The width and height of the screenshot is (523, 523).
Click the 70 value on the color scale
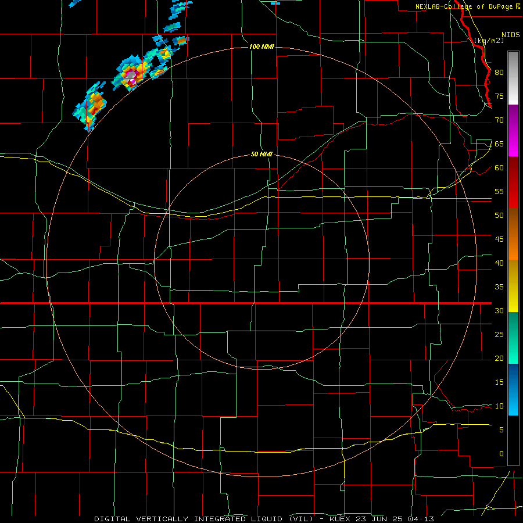pyautogui.click(x=499, y=120)
